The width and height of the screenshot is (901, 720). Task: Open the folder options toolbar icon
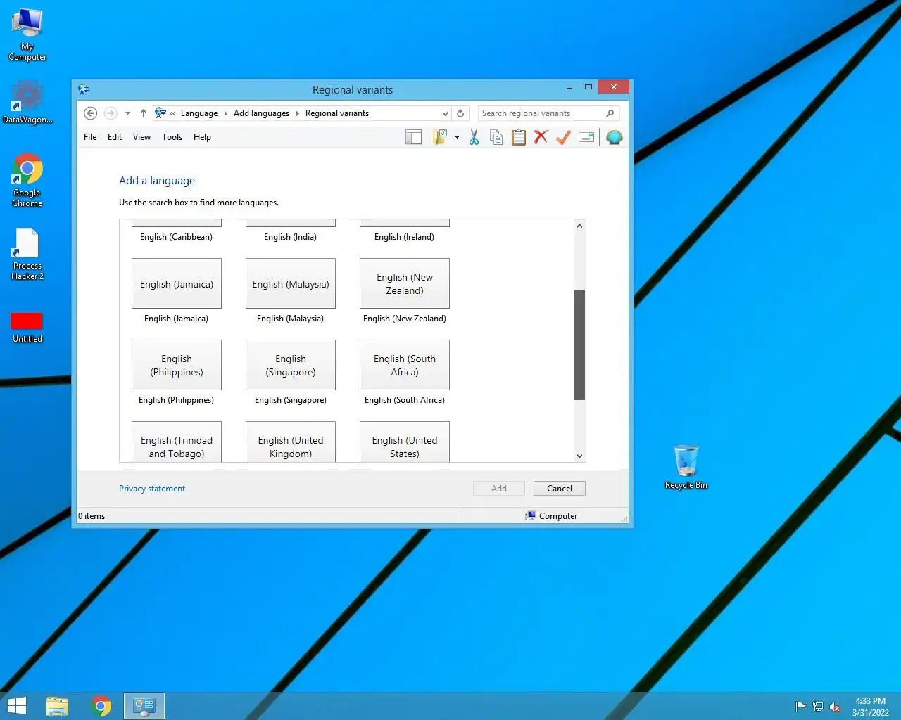coord(440,137)
